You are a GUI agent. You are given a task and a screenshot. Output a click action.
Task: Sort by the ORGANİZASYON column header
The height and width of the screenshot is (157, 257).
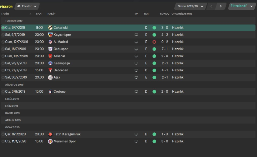pos(182,14)
